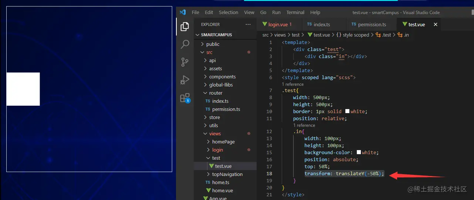Open Run and Debug view

tap(184, 80)
